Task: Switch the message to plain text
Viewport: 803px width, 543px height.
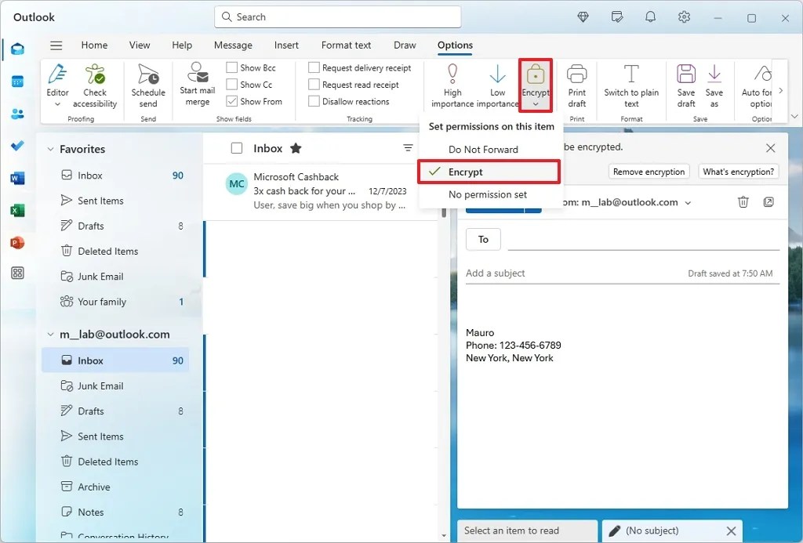Action: (631, 86)
